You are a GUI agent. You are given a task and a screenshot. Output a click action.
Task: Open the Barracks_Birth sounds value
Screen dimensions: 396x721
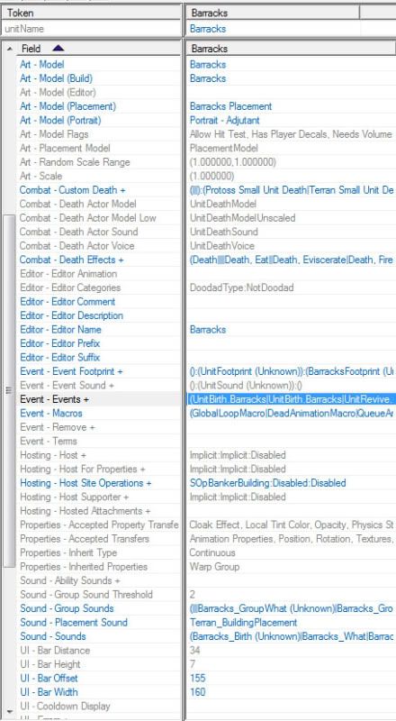tap(292, 636)
